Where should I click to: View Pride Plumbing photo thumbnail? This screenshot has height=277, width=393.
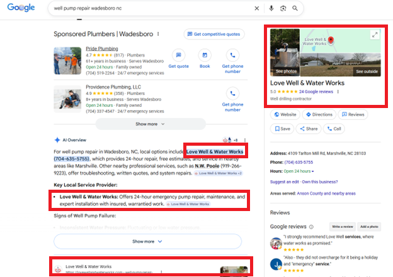tap(67, 61)
